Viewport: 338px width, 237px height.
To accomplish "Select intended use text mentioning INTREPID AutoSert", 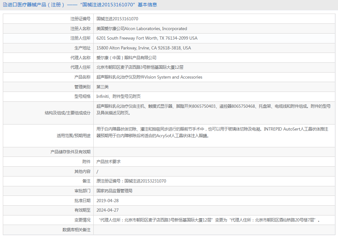I will (212, 132).
